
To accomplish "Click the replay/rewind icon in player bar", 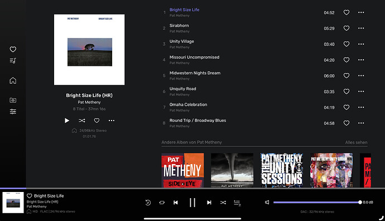I will (148, 203).
